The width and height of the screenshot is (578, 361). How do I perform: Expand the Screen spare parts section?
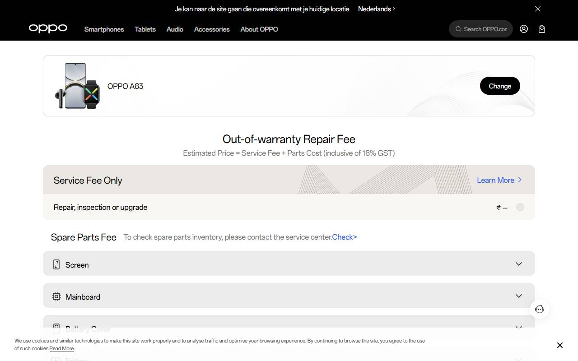[519, 264]
